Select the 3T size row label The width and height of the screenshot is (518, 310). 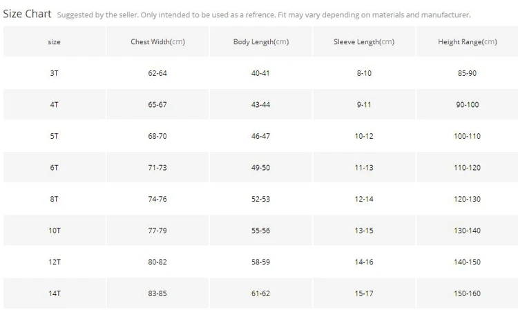click(54, 73)
